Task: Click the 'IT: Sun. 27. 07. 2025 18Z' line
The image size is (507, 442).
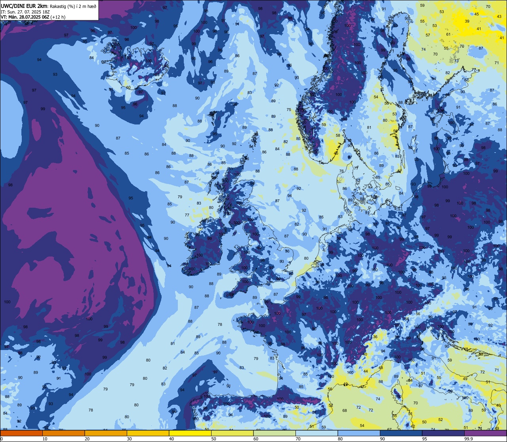Action: point(25,12)
